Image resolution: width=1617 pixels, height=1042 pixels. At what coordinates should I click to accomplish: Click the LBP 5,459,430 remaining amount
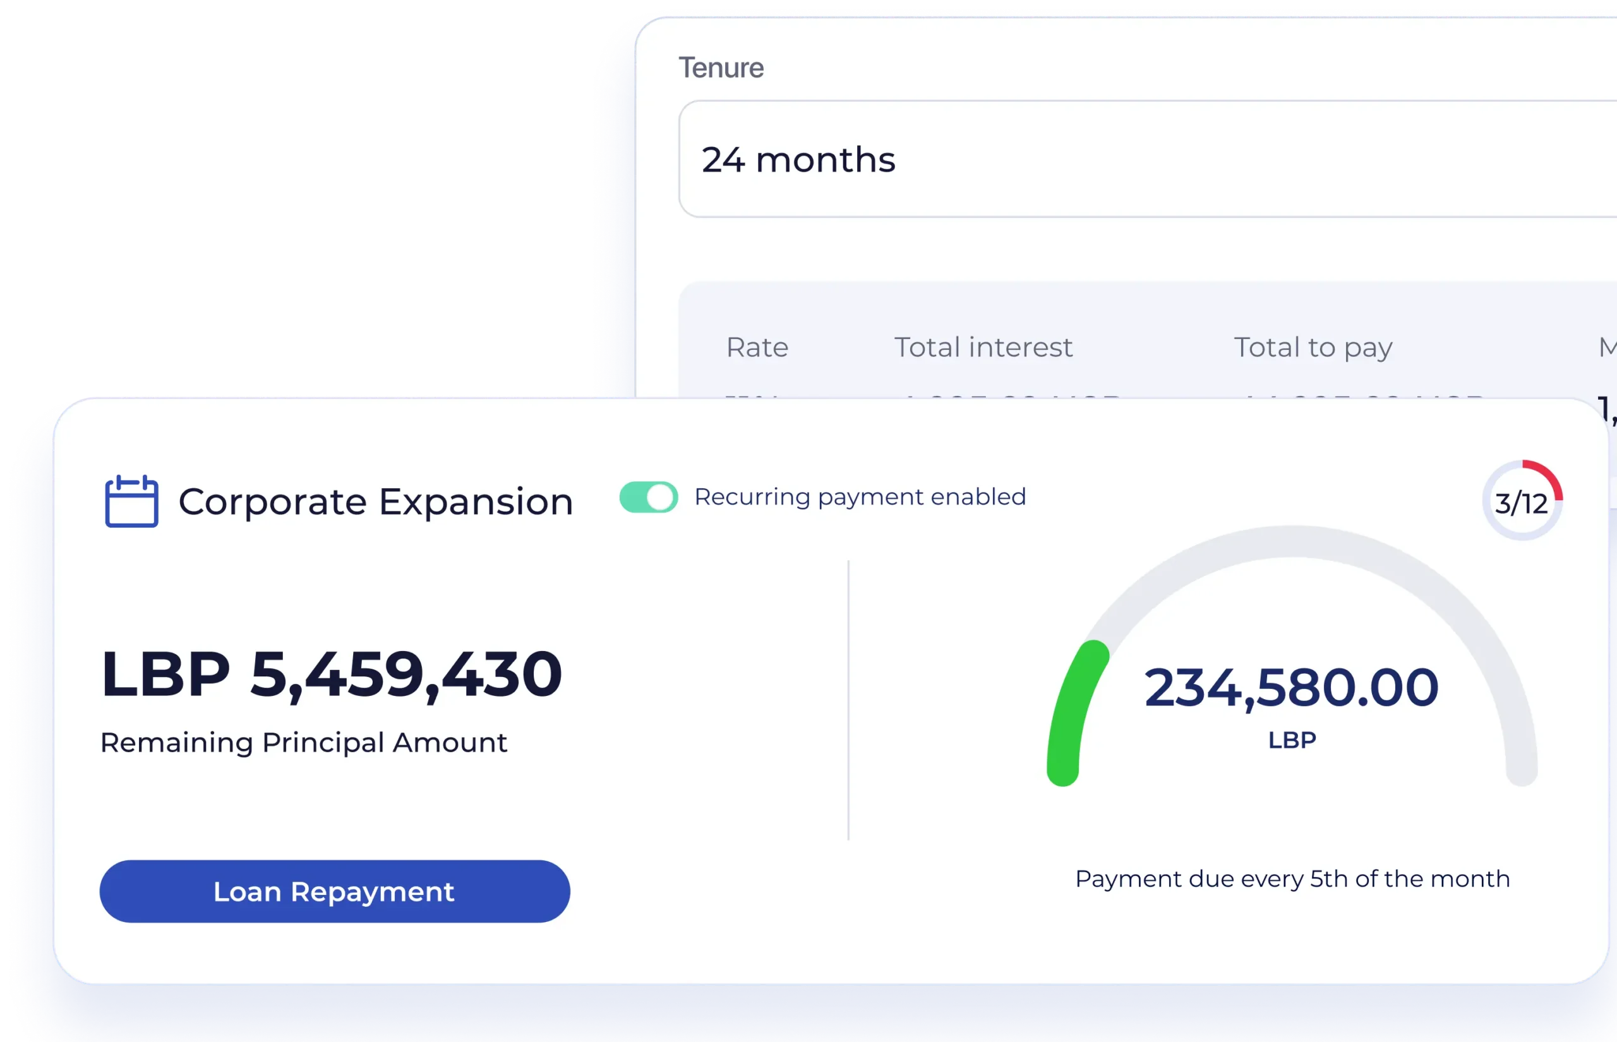[332, 674]
